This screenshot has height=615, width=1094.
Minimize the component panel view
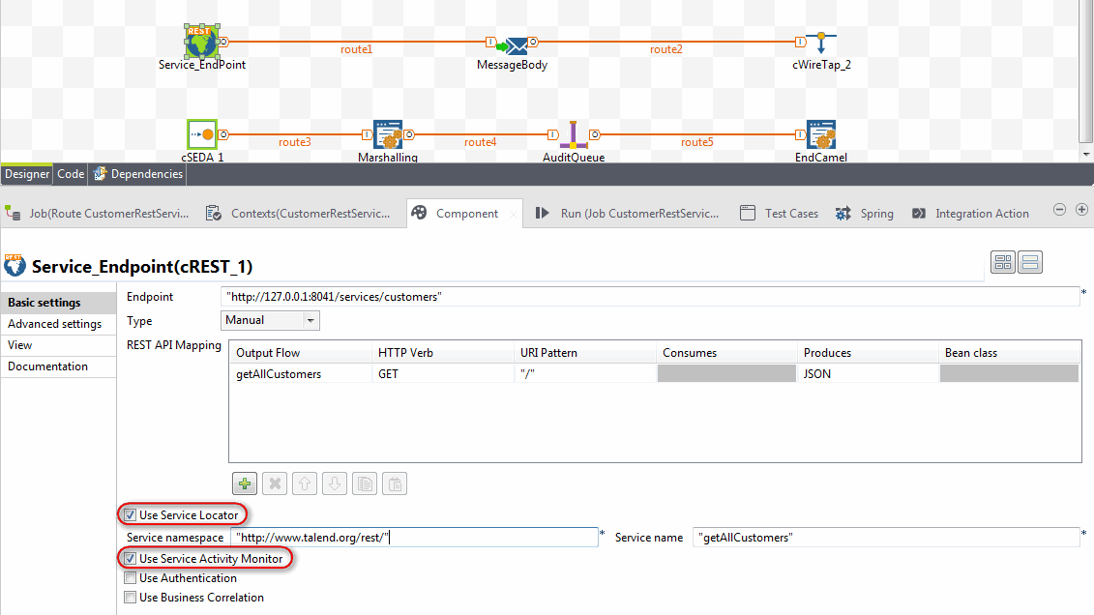click(x=1059, y=209)
